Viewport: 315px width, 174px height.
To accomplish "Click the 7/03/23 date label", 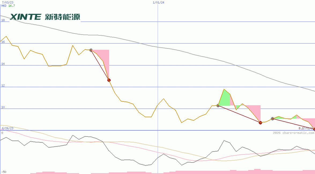I will pyautogui.click(x=8, y=2).
